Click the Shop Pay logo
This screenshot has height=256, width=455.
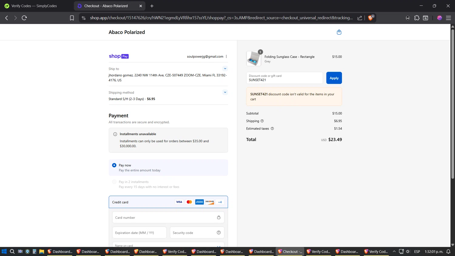tap(119, 56)
